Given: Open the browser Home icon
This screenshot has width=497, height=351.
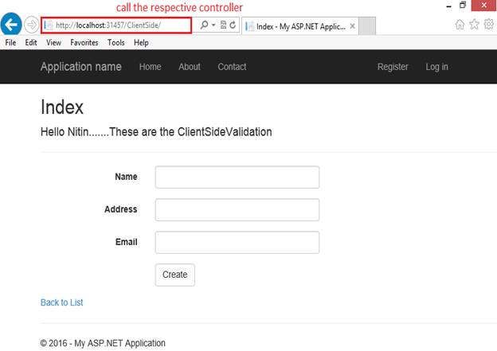Looking at the screenshot, I should point(460,25).
